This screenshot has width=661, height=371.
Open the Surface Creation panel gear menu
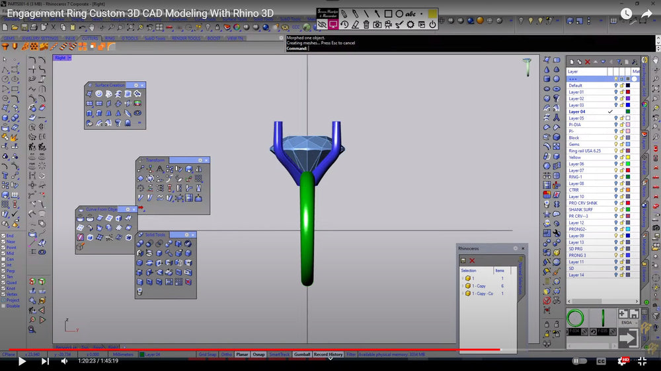[136, 85]
